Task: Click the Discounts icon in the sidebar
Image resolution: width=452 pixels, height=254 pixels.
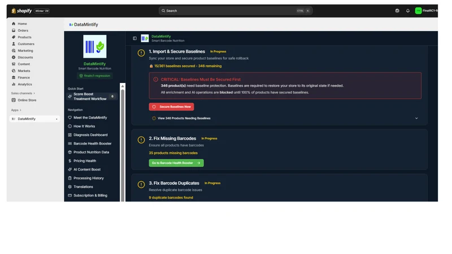Action: tap(14, 58)
